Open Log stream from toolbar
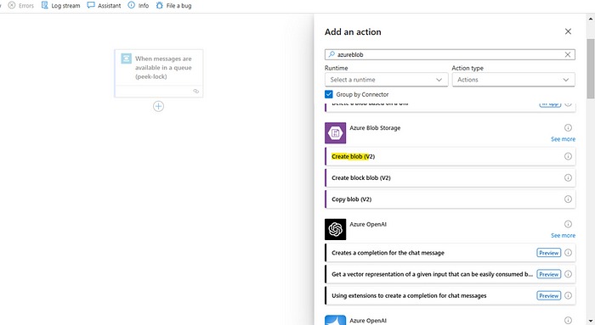The width and height of the screenshot is (595, 325). coord(60,6)
